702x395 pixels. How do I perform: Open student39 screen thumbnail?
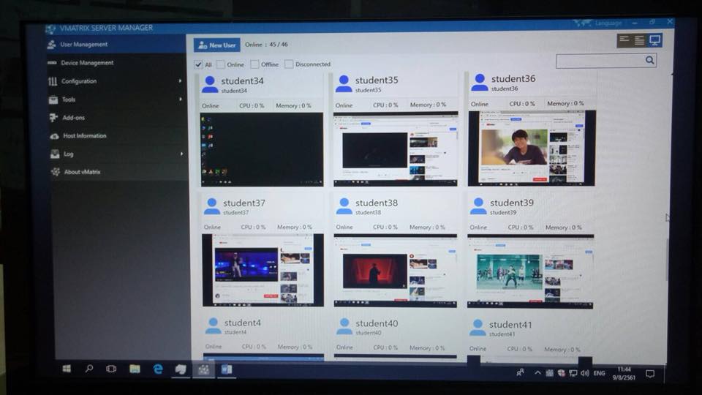(x=531, y=271)
